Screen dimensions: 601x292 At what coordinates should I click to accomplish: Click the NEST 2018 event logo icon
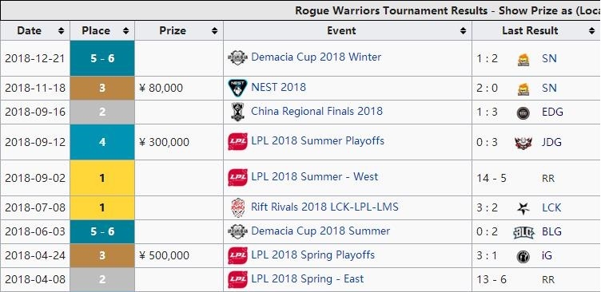237,88
